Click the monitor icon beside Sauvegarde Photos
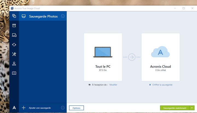The width and height of the screenshot is (197, 113). pyautogui.click(x=24, y=16)
